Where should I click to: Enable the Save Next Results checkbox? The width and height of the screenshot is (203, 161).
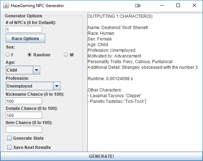(9, 147)
